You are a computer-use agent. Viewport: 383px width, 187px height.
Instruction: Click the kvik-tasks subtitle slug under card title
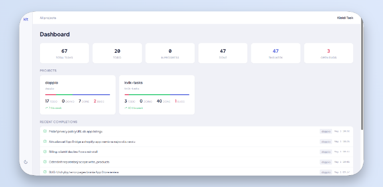click(x=132, y=89)
